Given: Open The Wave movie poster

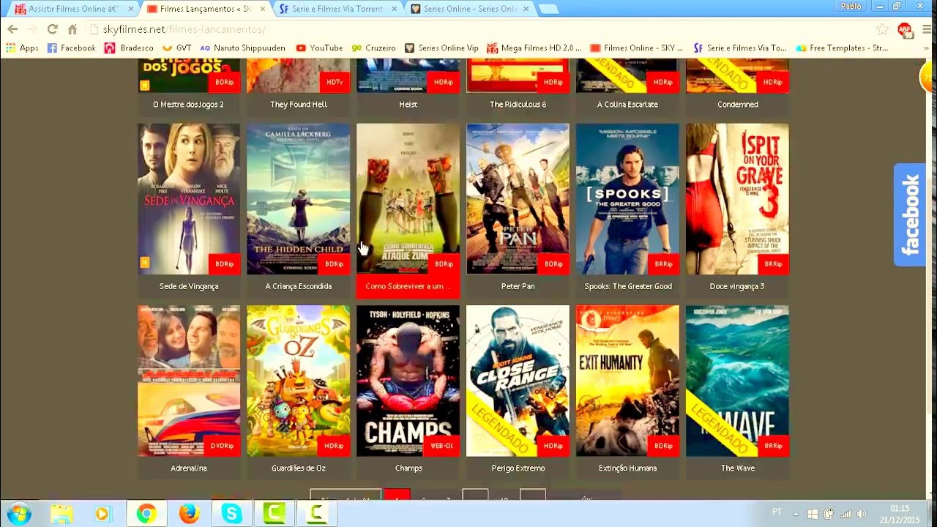Looking at the screenshot, I should tap(737, 381).
